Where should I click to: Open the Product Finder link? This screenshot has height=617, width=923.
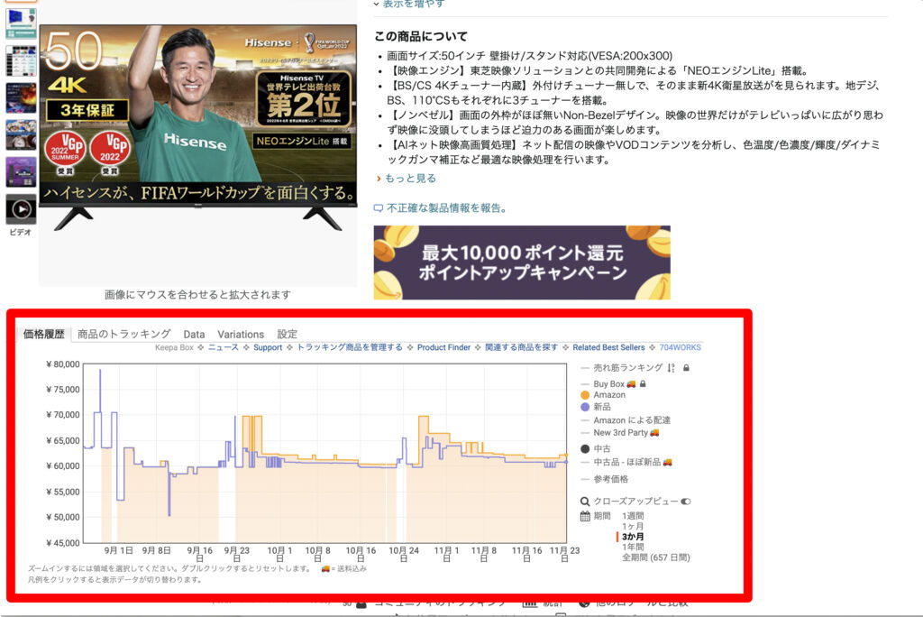[443, 347]
